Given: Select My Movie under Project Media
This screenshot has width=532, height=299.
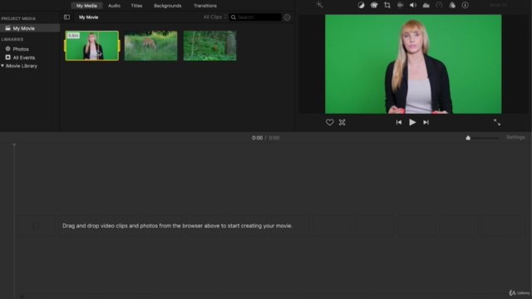Looking at the screenshot, I should (x=30, y=28).
